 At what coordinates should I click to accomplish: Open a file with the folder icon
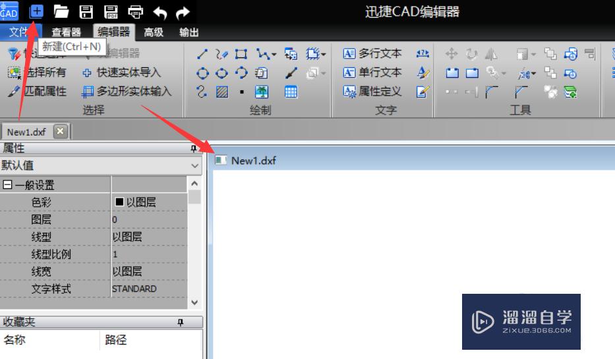point(61,12)
